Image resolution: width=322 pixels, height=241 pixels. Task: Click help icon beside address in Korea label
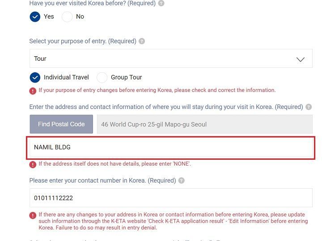(x=309, y=107)
